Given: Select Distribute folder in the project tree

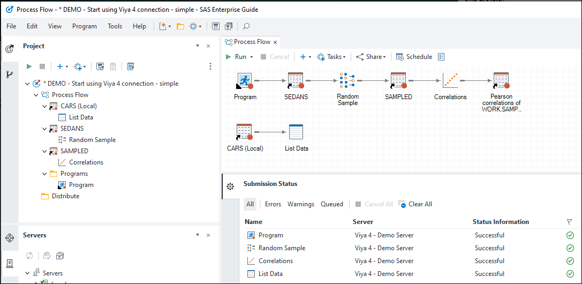Looking at the screenshot, I should (65, 196).
